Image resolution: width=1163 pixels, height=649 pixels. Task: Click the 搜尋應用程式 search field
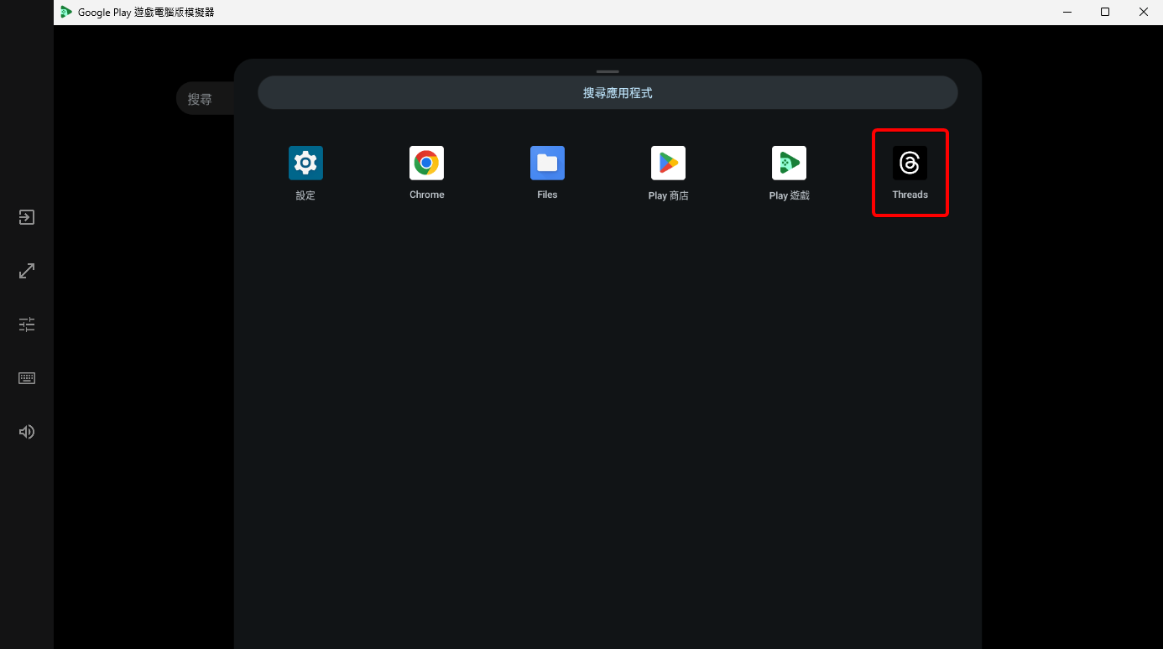(608, 92)
